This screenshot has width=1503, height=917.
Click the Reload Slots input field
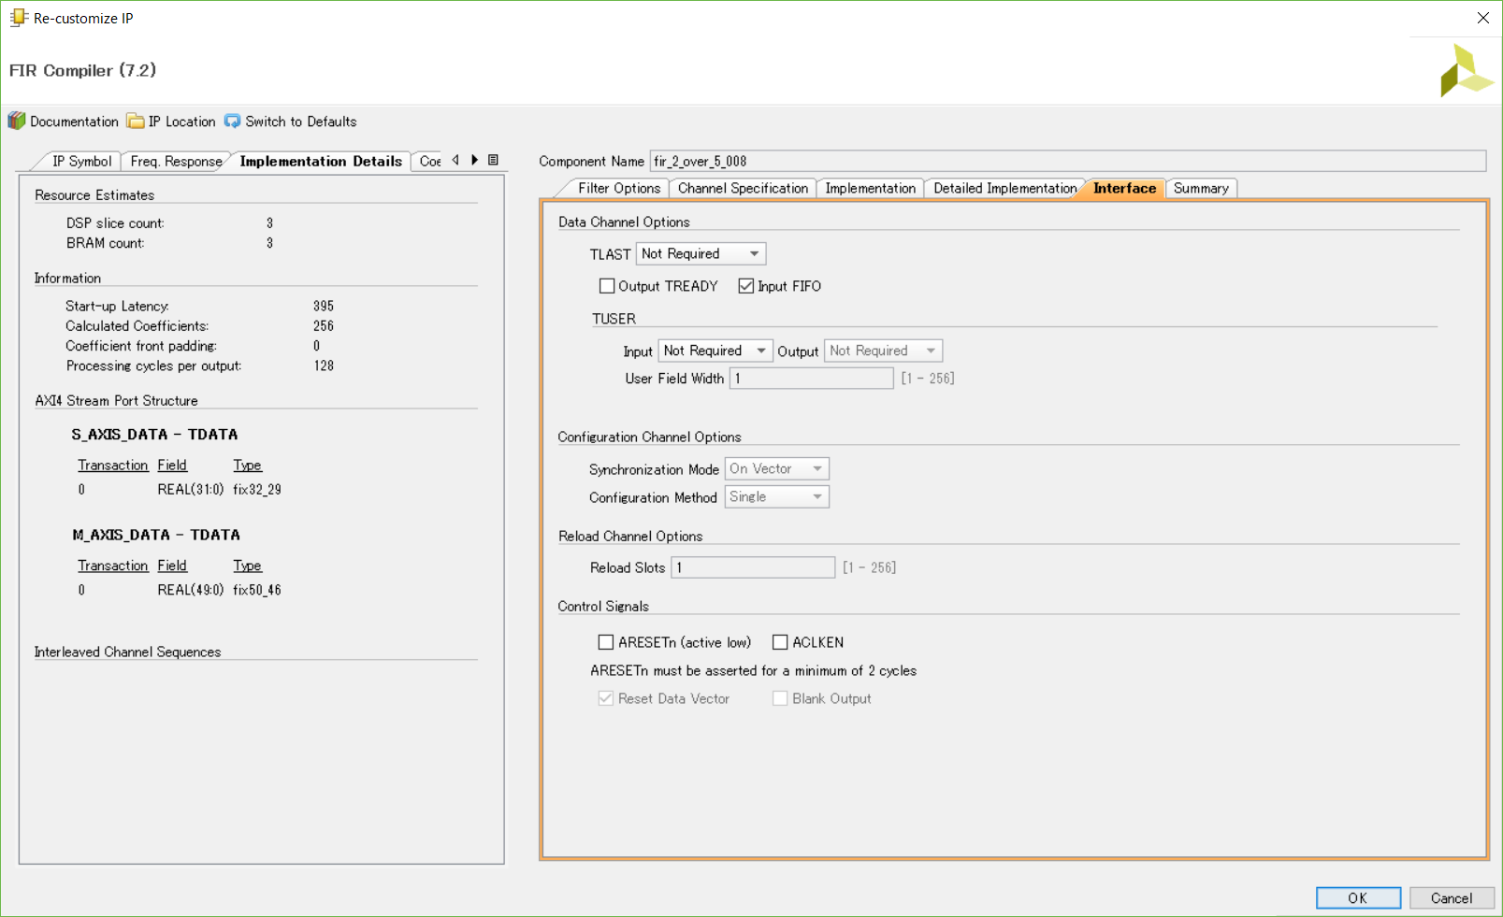pos(753,567)
